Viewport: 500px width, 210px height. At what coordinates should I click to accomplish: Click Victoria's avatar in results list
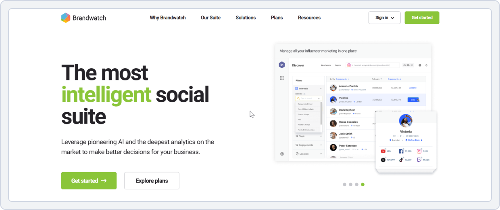tap(333, 99)
